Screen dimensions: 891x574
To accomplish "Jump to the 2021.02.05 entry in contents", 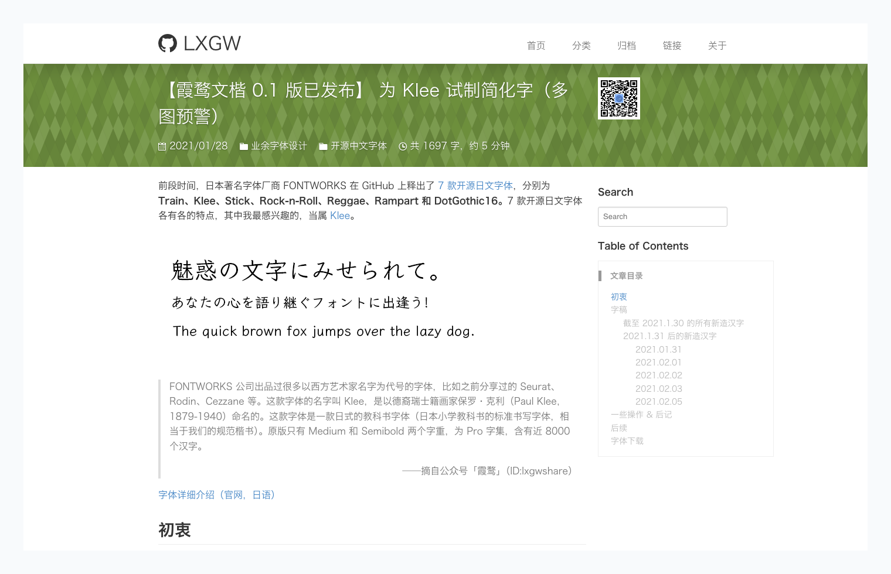I will (659, 402).
